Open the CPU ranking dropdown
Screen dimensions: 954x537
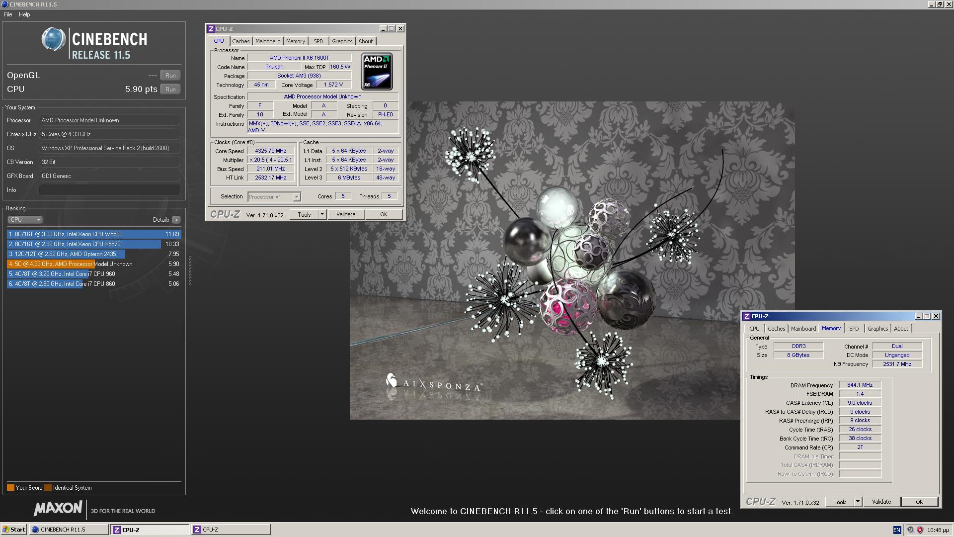[25, 220]
